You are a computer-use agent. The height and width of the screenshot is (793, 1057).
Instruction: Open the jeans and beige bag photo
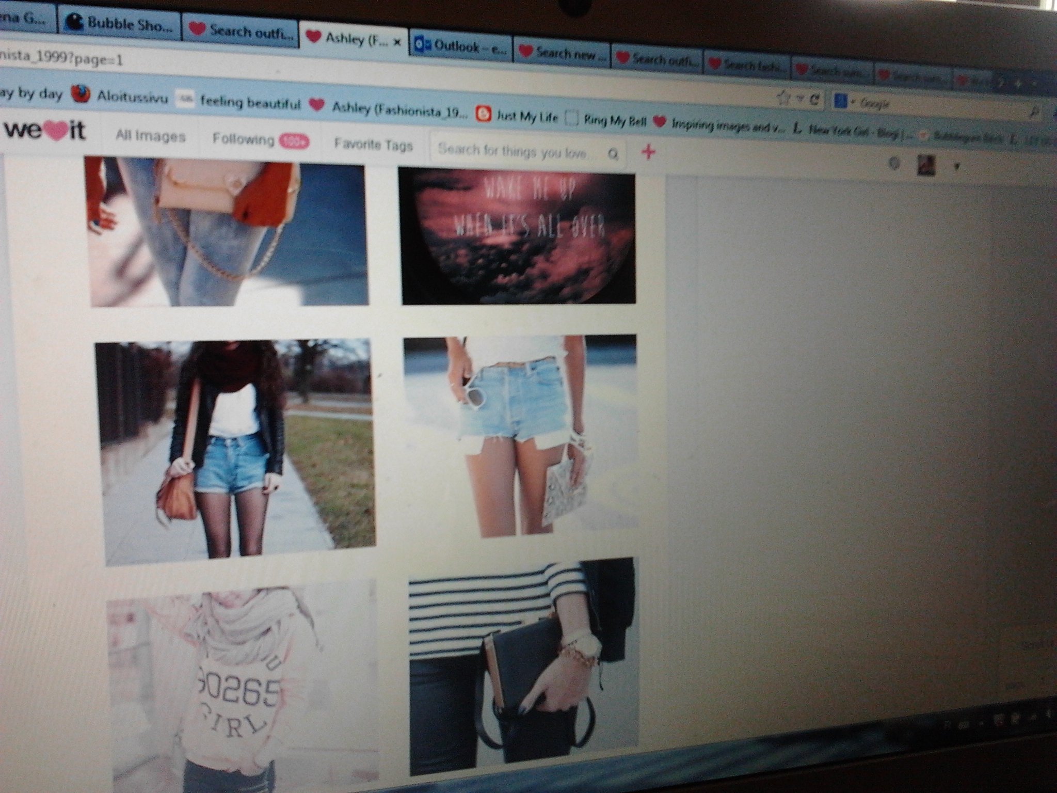tap(227, 232)
